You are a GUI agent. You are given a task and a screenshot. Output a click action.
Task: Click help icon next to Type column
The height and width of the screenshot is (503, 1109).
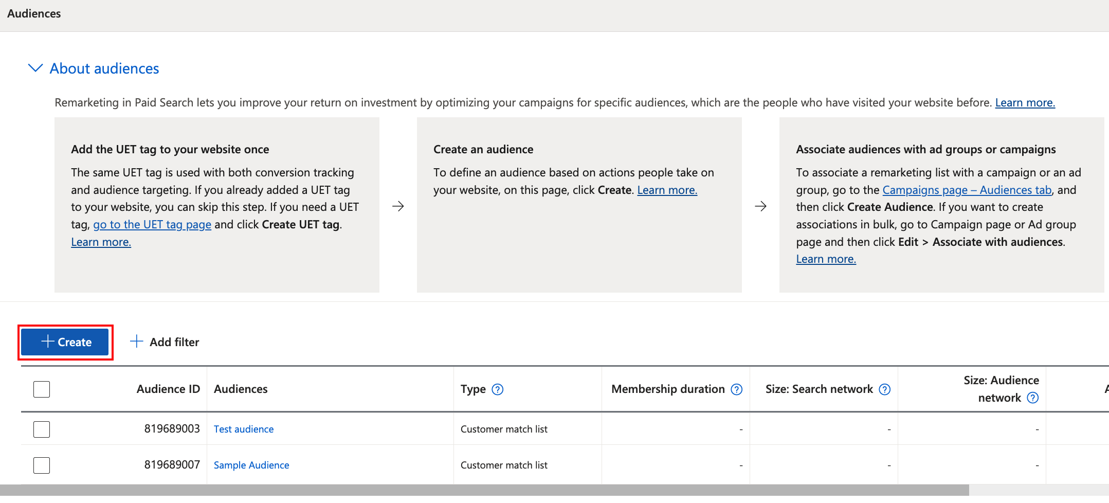pos(498,390)
